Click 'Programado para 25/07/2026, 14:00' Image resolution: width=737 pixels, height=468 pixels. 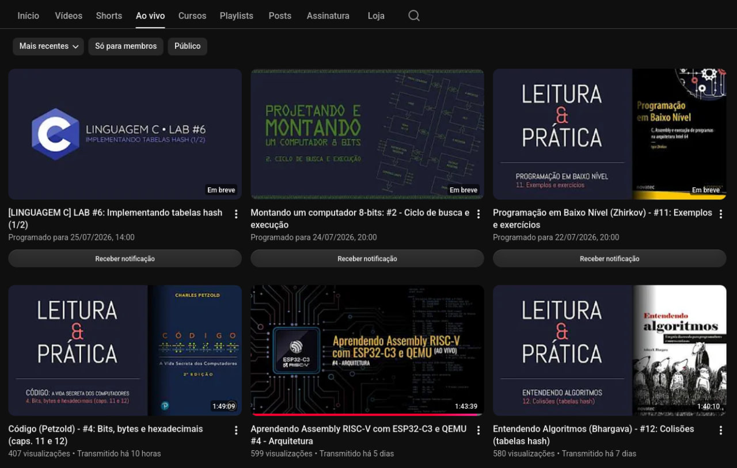tap(71, 237)
